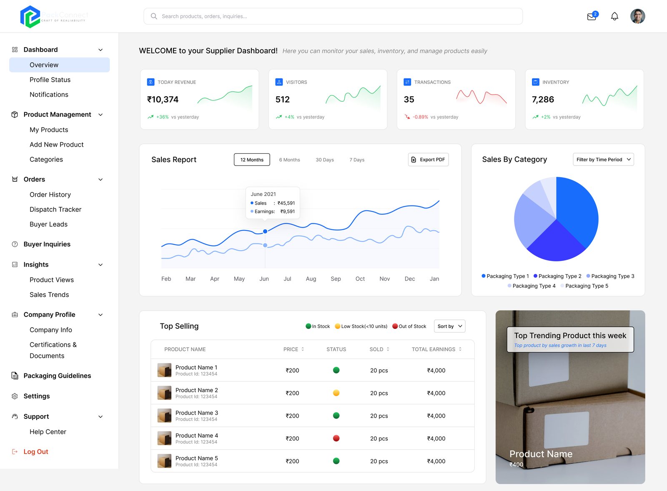This screenshot has height=491, width=667.
Task: Collapse the Dashboard section chevron
Action: point(100,50)
